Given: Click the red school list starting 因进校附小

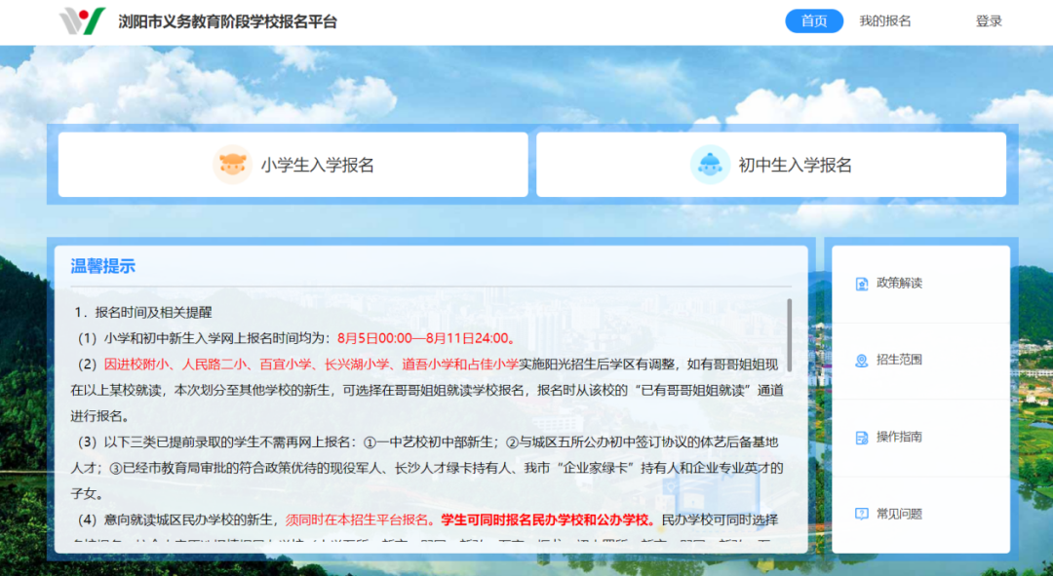Looking at the screenshot, I should coord(311,364).
